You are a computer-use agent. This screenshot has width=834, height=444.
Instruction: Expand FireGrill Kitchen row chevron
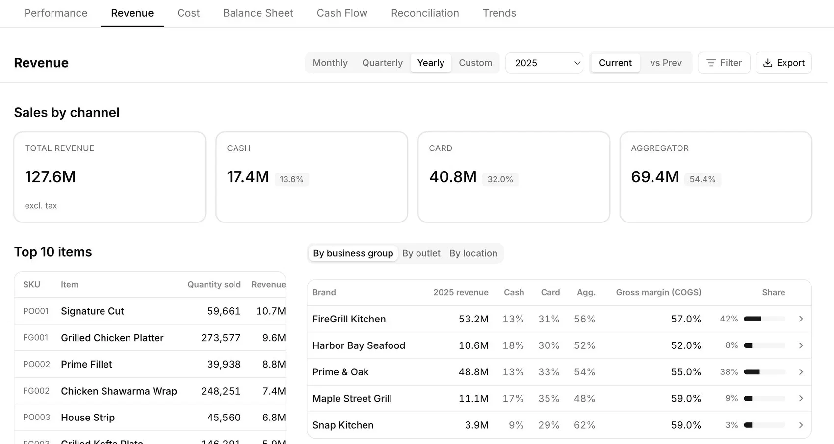[801, 319]
